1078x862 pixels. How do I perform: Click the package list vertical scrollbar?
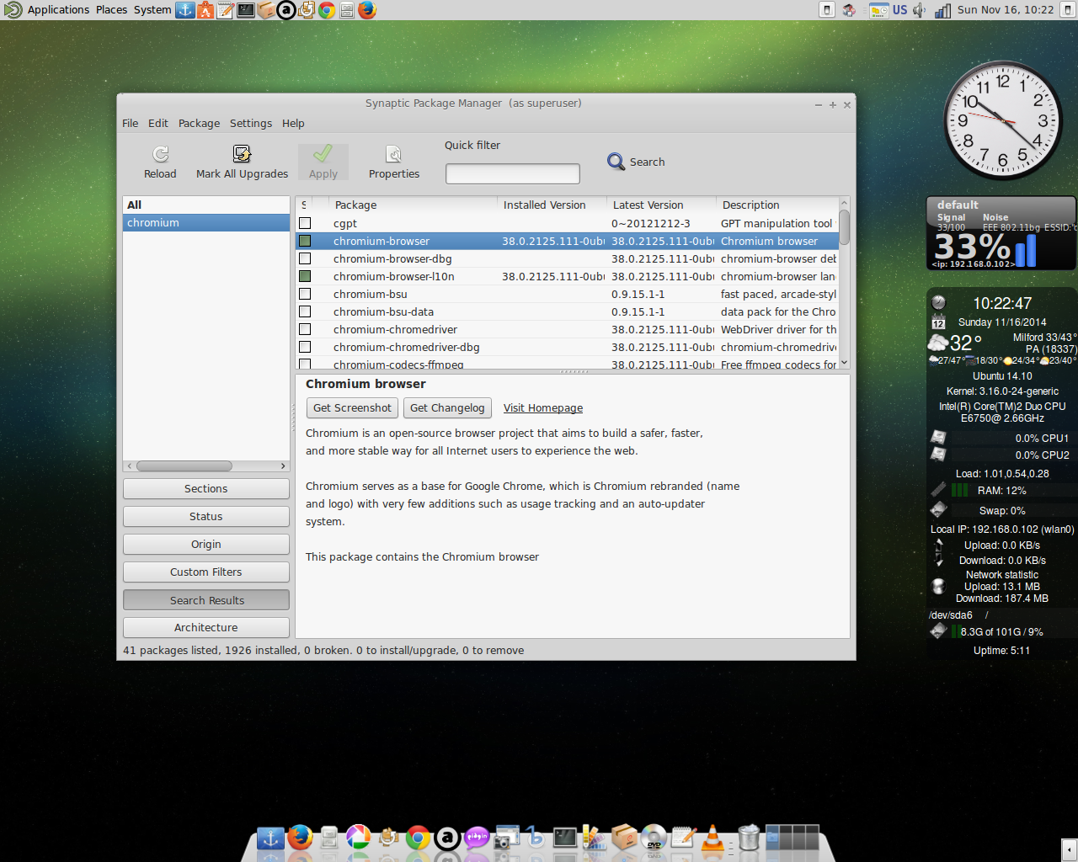pyautogui.click(x=845, y=227)
